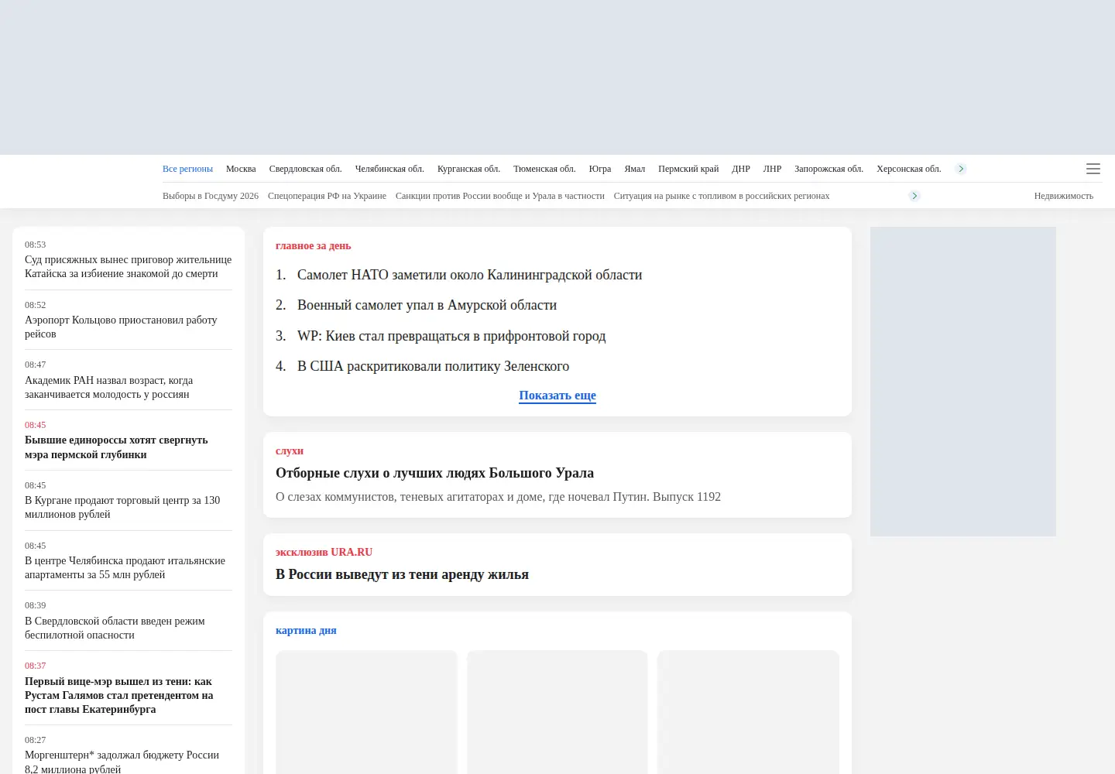Open the WP Kyiv frontline city headline

[451, 336]
